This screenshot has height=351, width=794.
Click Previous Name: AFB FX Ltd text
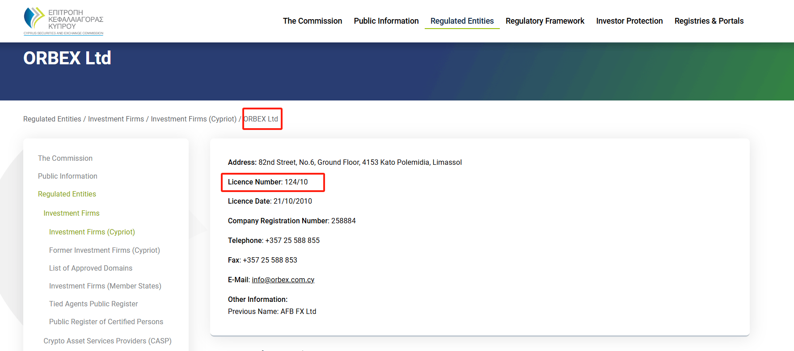pyautogui.click(x=272, y=311)
